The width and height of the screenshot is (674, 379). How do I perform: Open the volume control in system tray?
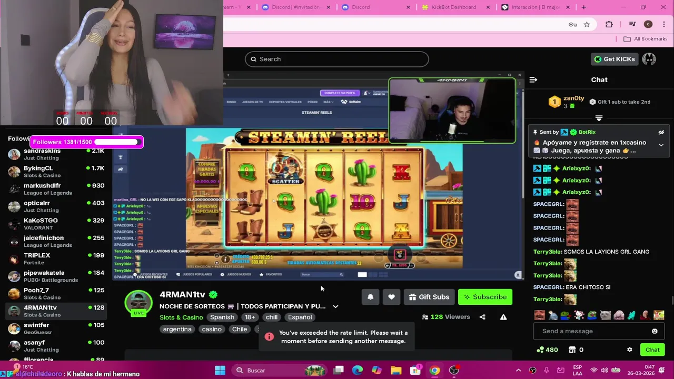[604, 370]
